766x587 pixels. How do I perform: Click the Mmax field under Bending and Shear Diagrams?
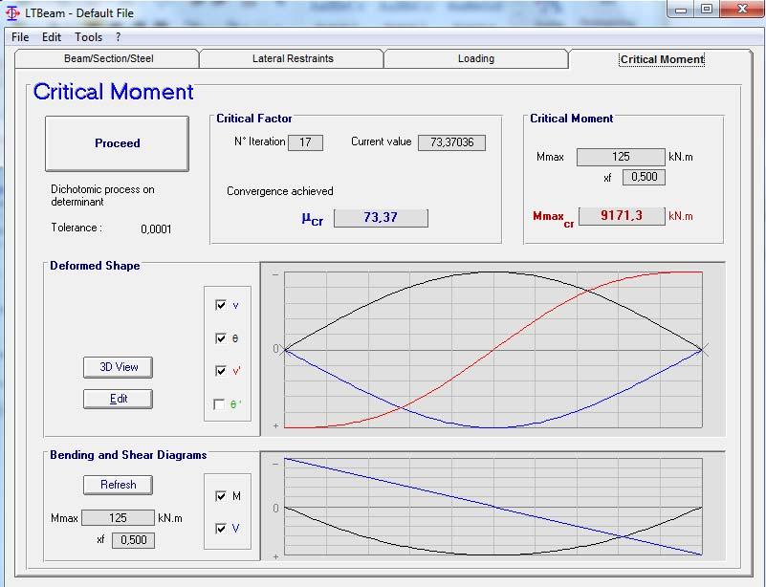click(118, 517)
